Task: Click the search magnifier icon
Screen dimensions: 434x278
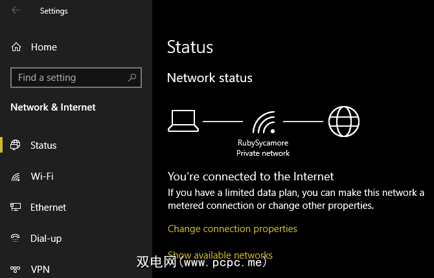Action: coord(132,78)
